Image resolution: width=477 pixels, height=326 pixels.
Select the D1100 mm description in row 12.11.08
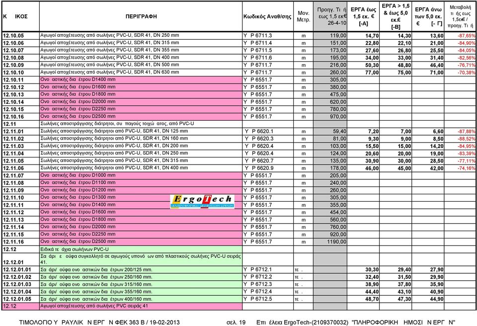point(78,183)
